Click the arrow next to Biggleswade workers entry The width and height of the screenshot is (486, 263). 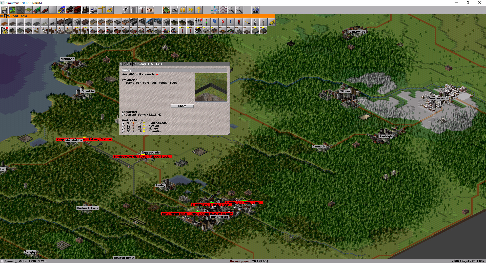pyautogui.click(x=123, y=123)
